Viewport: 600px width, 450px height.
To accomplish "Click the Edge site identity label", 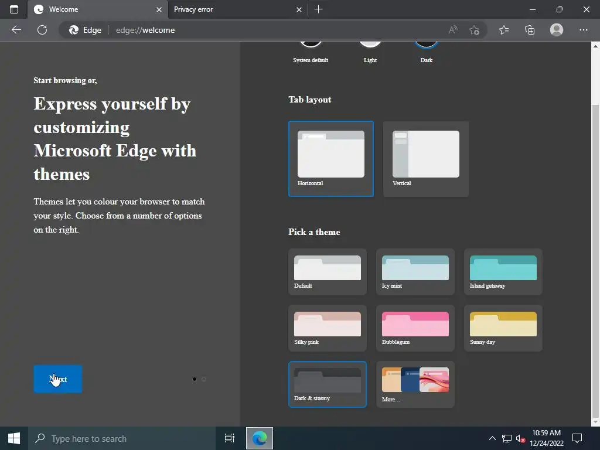I will coord(85,30).
